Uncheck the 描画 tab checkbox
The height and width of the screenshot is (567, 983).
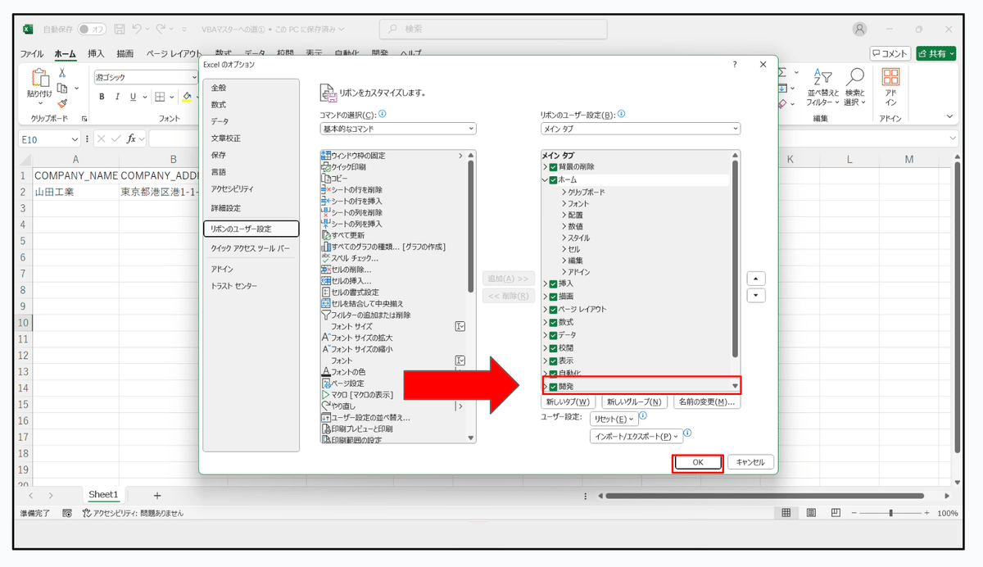tap(554, 297)
